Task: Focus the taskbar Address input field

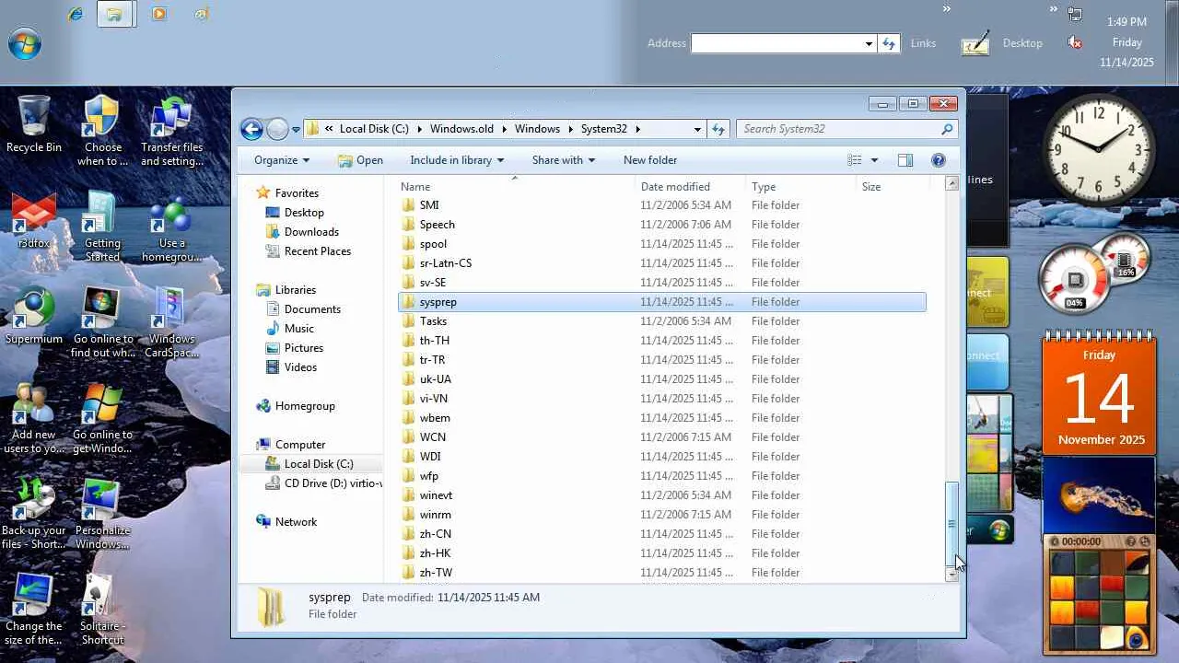Action: (x=777, y=43)
